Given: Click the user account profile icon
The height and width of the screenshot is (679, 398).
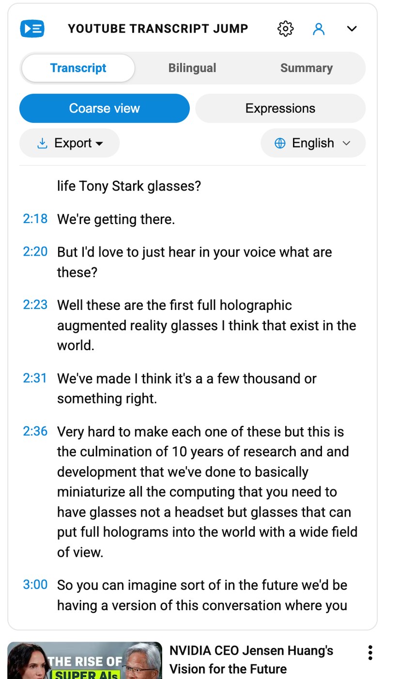Looking at the screenshot, I should tap(319, 29).
